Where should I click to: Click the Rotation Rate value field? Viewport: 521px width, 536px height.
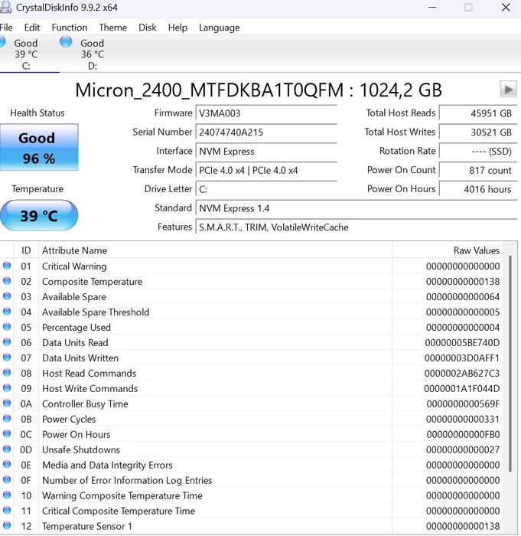pos(478,151)
